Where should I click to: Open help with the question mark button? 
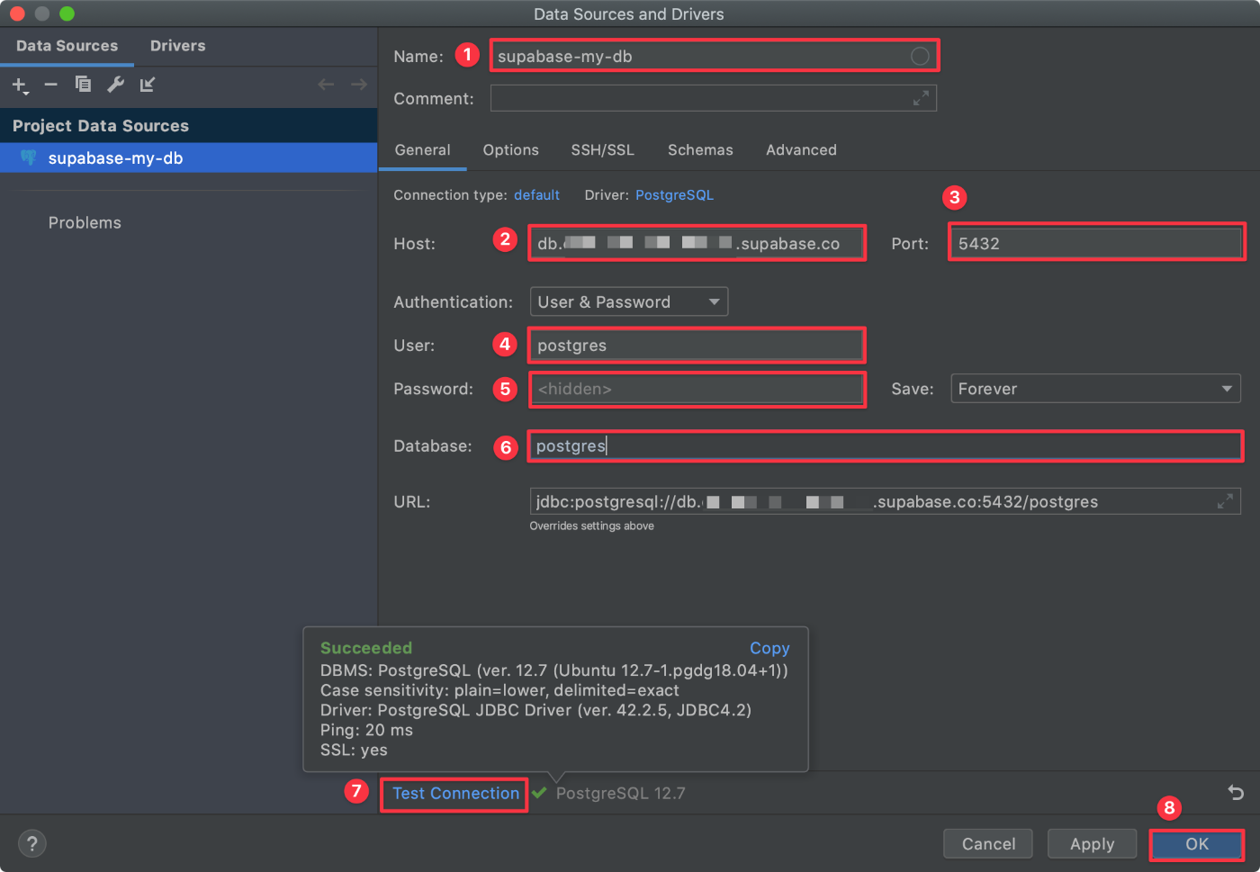pyautogui.click(x=32, y=843)
